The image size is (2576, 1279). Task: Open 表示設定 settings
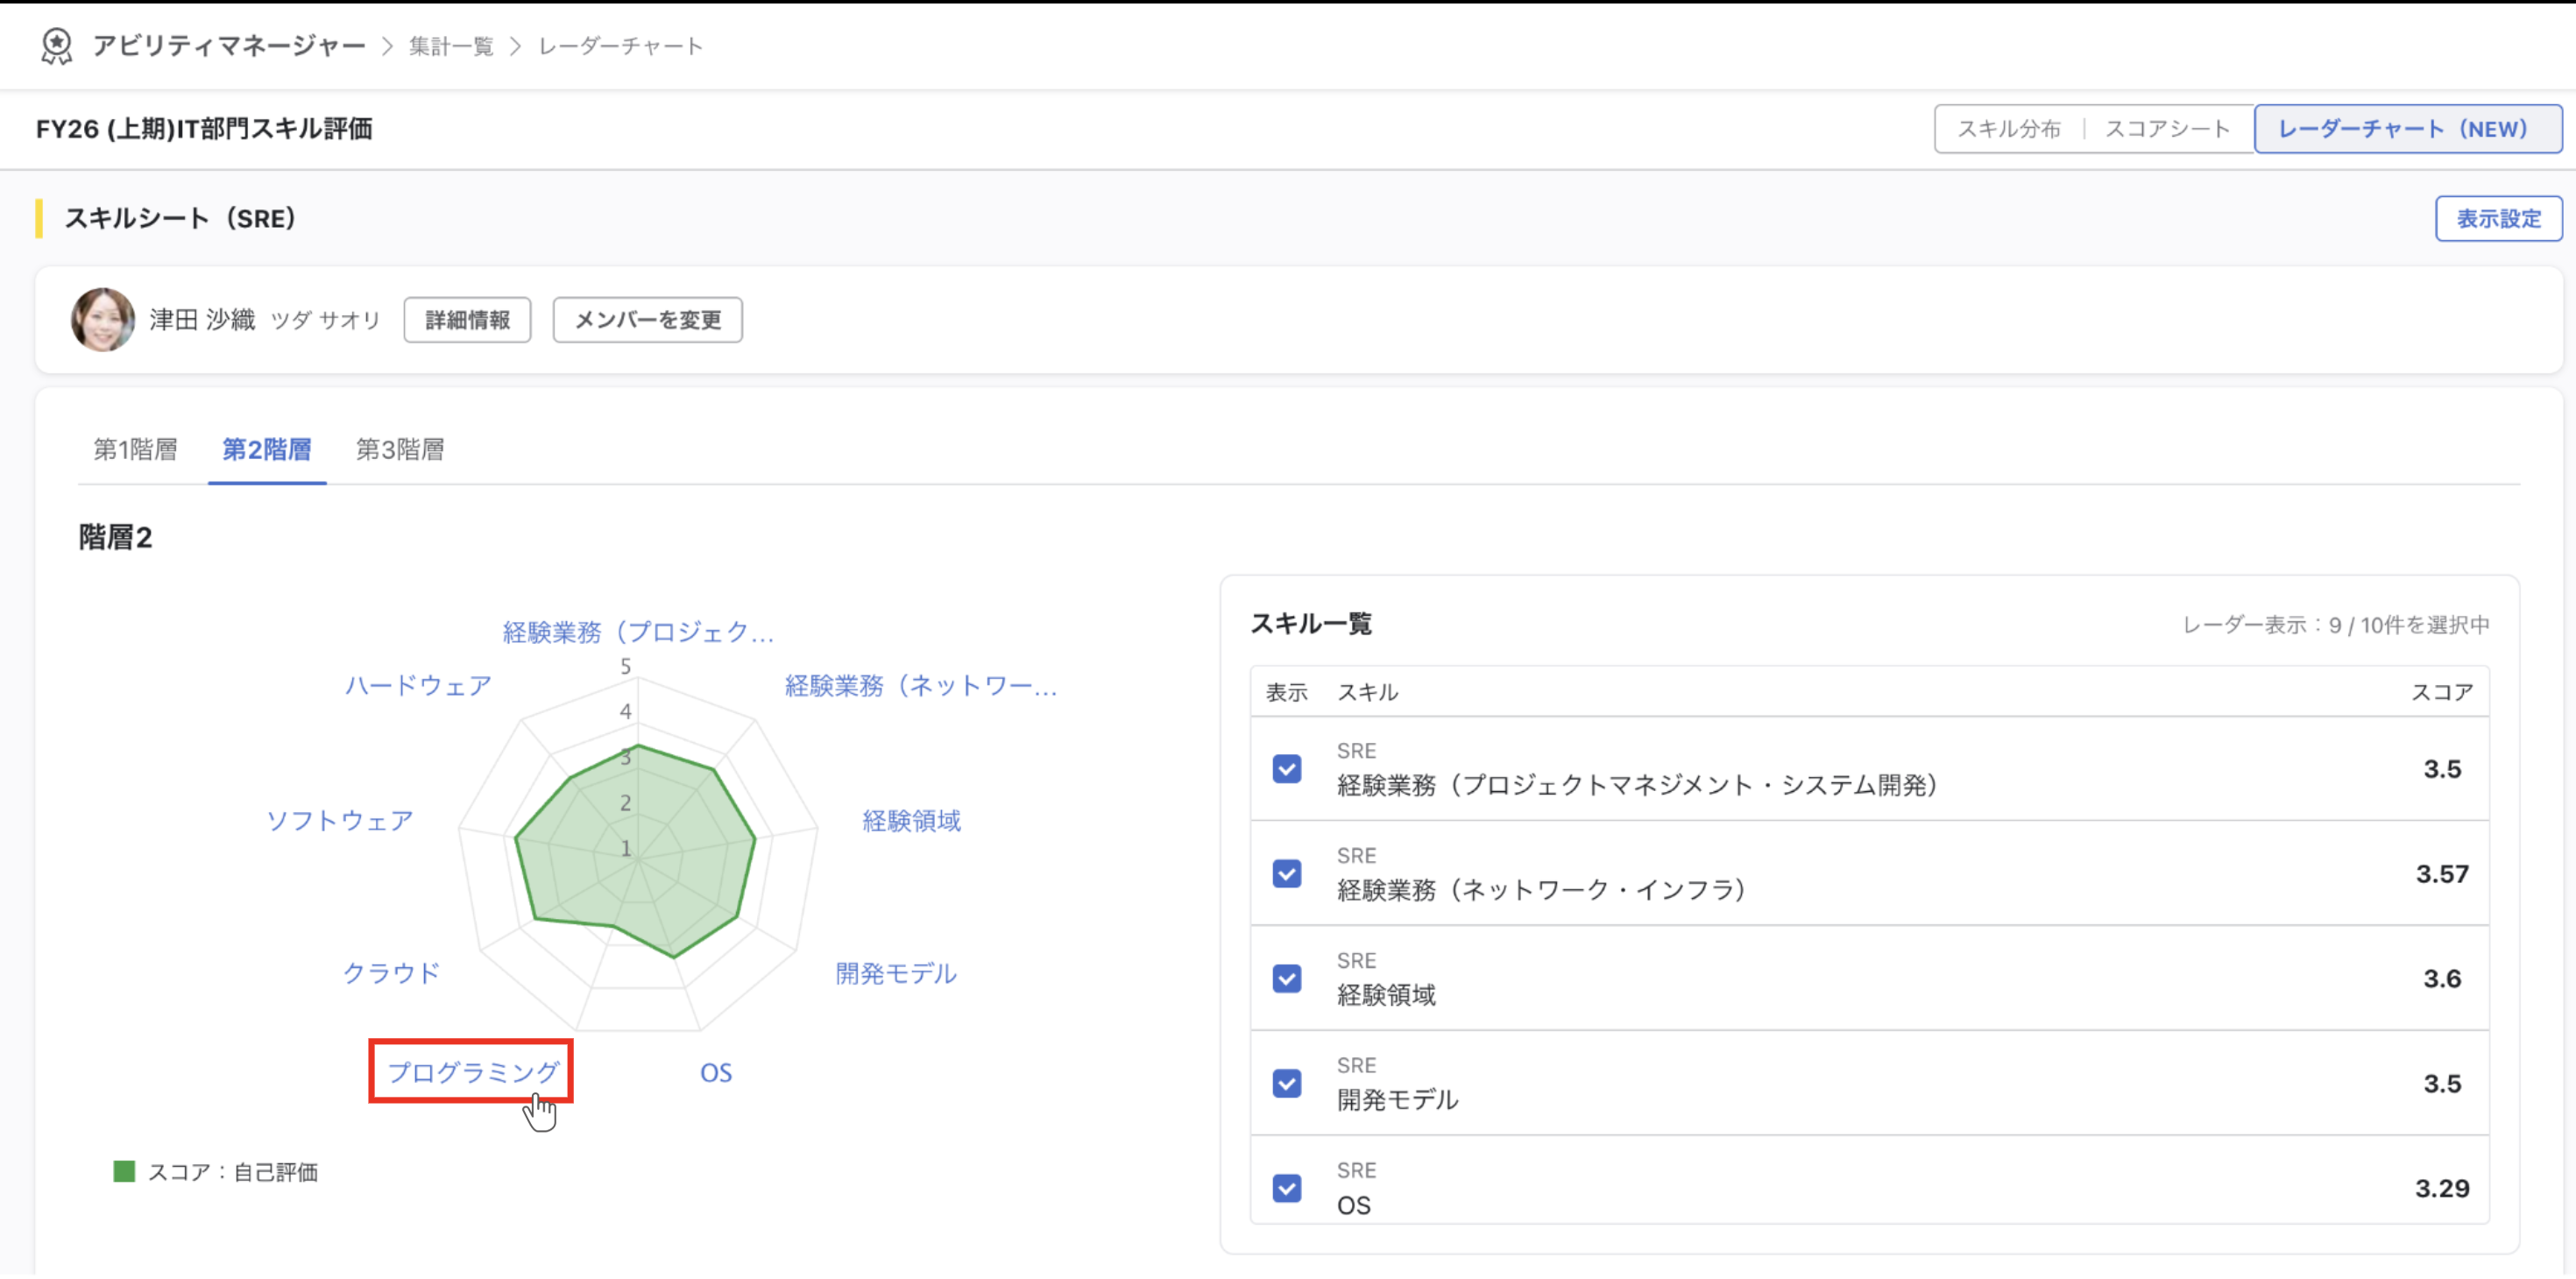coord(2498,219)
